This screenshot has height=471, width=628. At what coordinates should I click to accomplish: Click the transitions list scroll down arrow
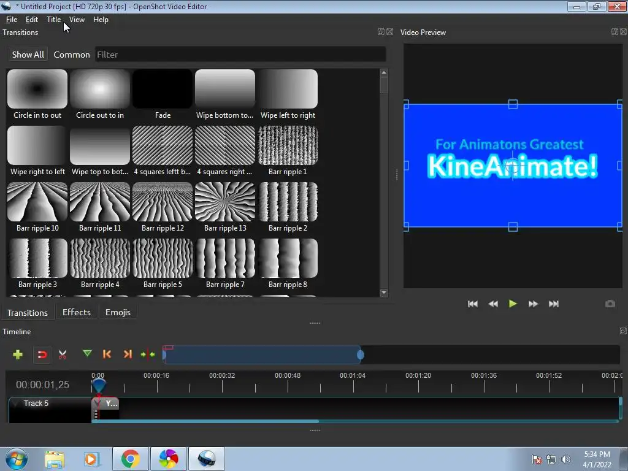384,293
